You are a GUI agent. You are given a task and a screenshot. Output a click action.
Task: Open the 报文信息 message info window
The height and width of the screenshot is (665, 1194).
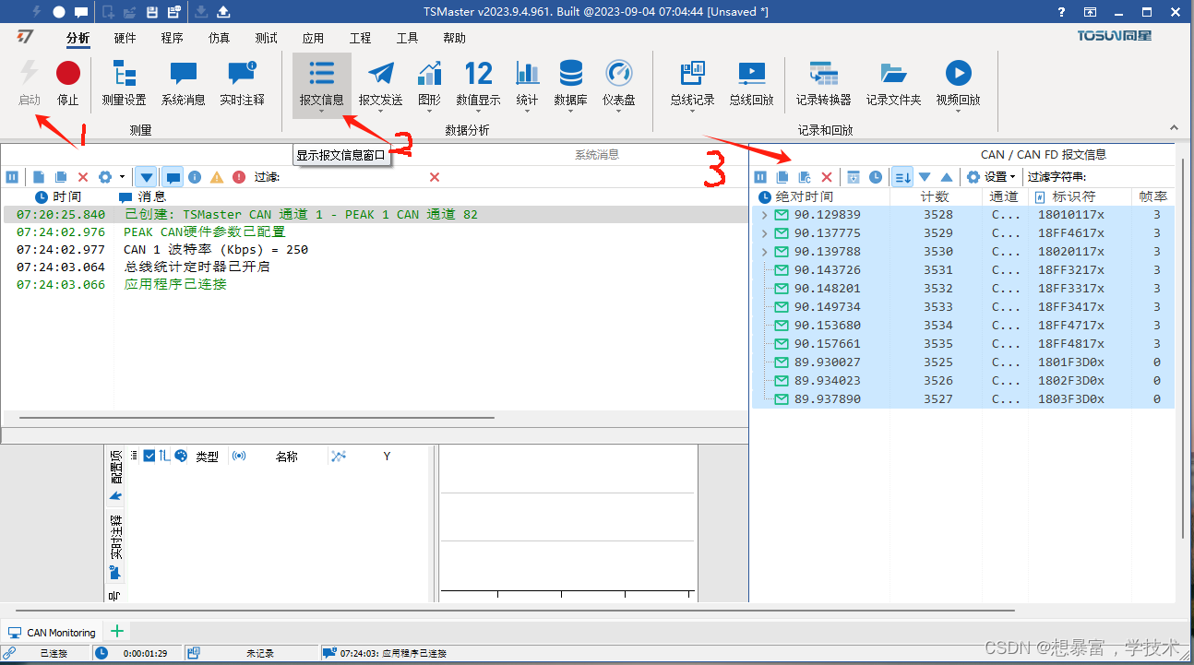pyautogui.click(x=322, y=83)
